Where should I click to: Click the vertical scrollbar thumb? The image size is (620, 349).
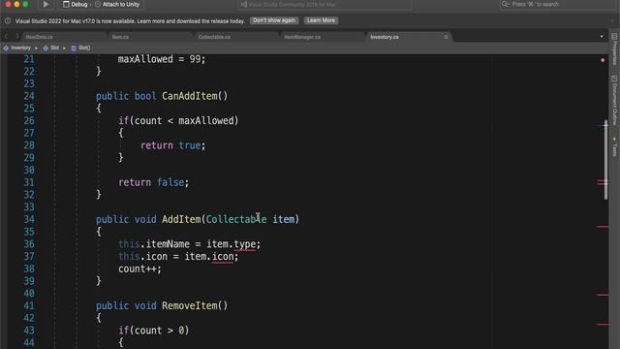coord(605,160)
